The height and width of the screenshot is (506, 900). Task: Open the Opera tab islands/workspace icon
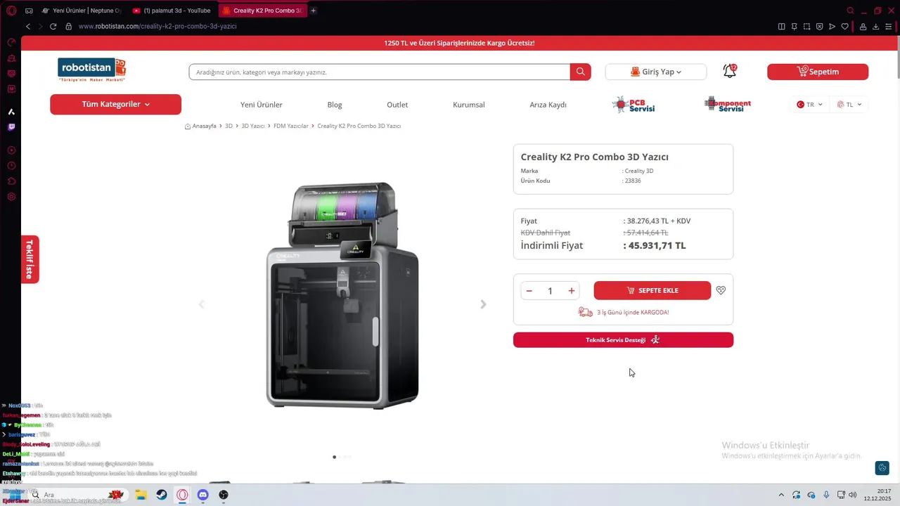pos(29,11)
